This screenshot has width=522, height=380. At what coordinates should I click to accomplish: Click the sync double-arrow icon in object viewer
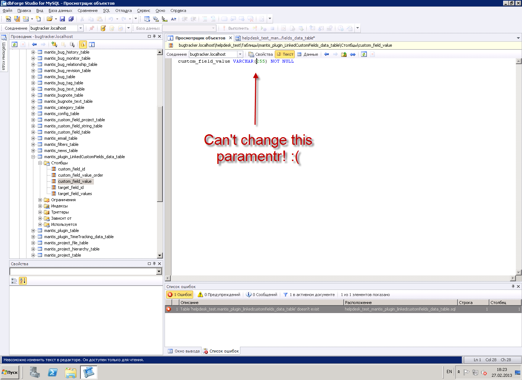(353, 54)
